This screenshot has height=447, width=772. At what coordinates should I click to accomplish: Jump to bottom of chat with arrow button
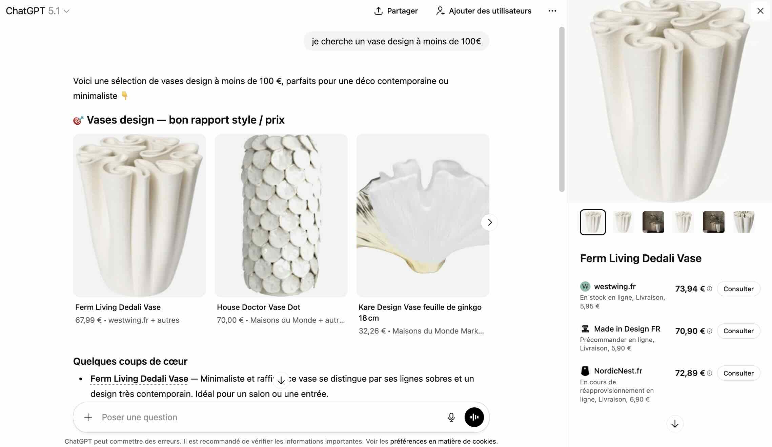(281, 380)
